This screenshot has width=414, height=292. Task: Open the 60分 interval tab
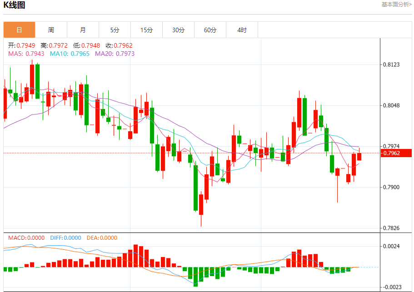click(210, 30)
